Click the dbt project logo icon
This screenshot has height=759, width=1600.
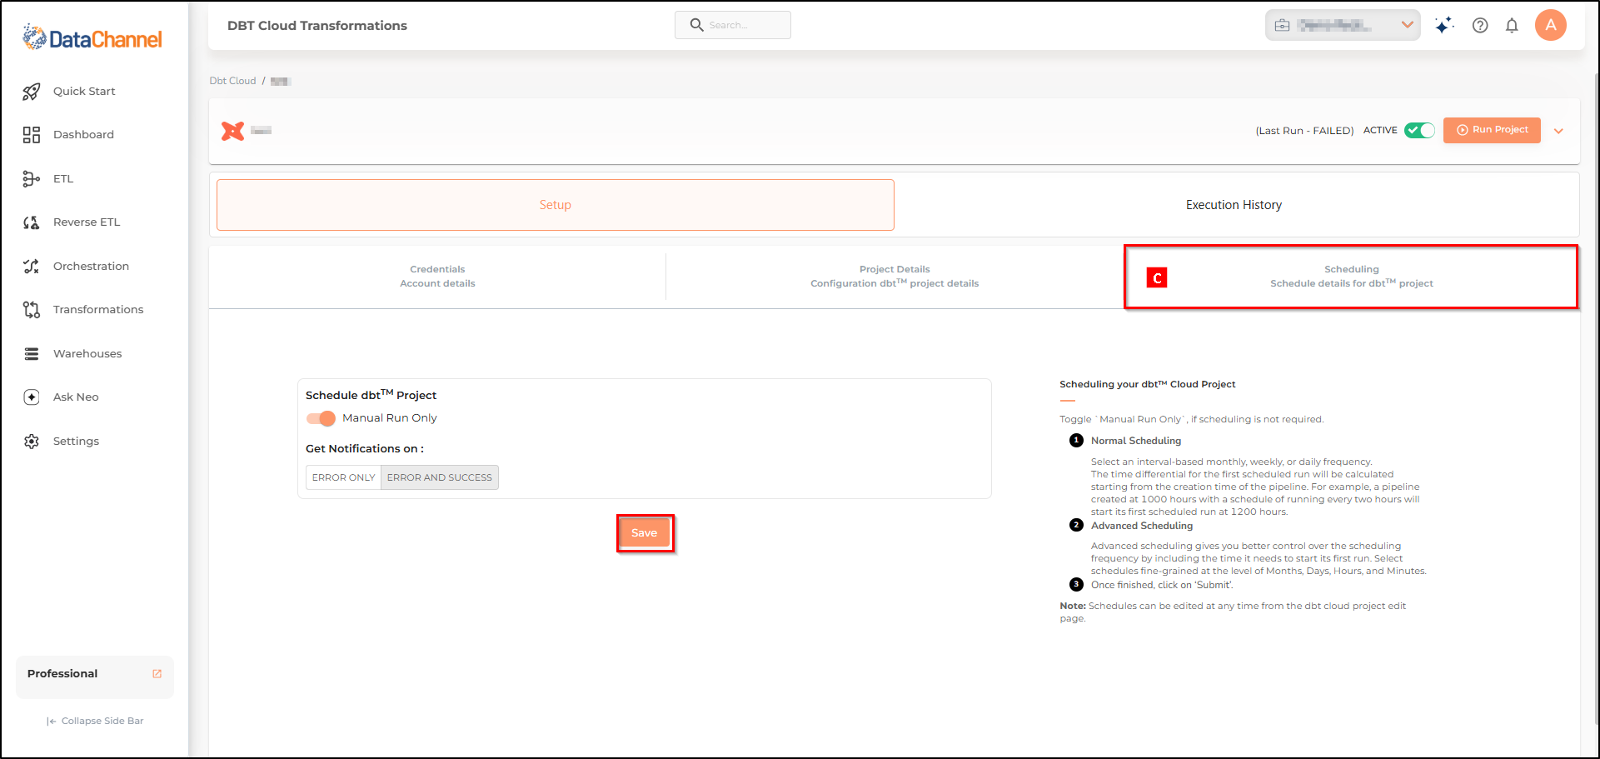coord(233,131)
